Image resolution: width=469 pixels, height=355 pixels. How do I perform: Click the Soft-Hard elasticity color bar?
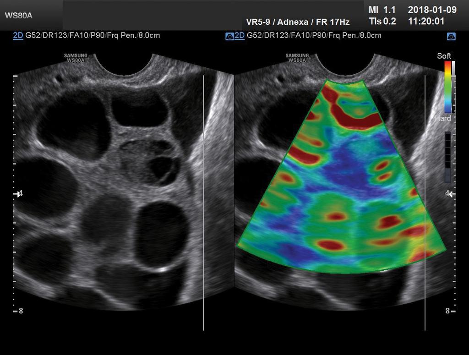coord(447,87)
